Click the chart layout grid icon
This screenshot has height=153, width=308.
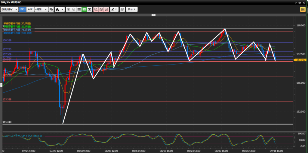point(79,9)
